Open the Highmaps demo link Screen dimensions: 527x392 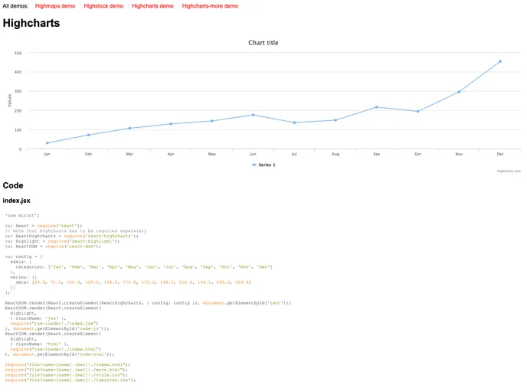click(55, 6)
